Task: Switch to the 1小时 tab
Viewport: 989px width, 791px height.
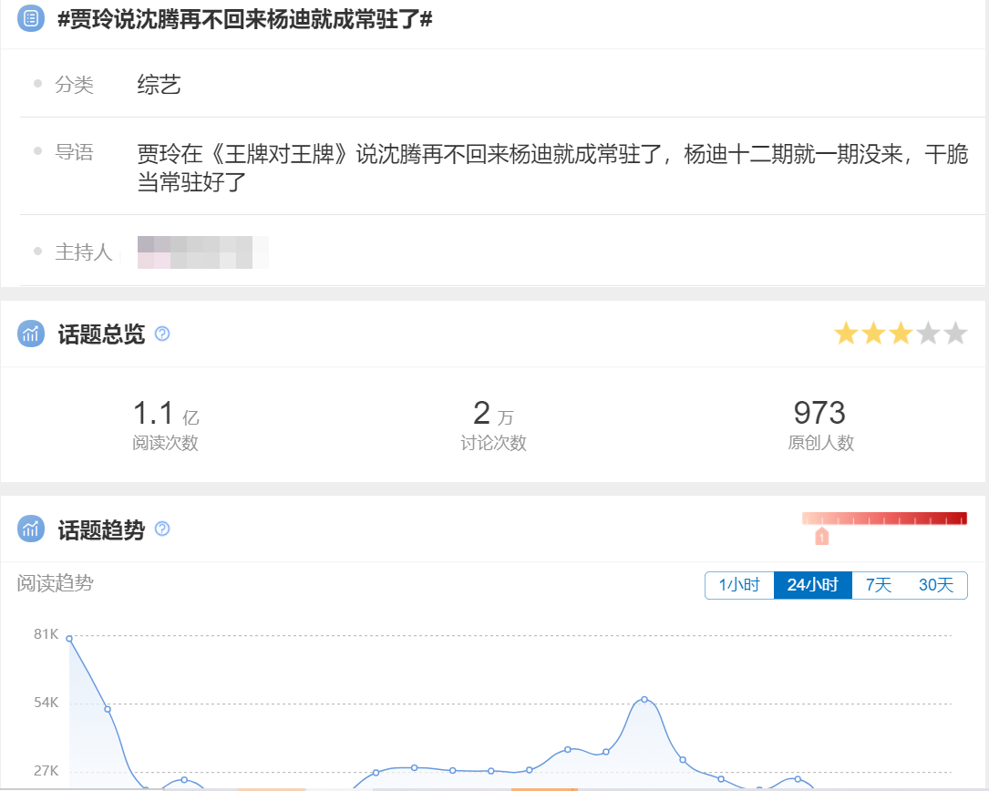Action: [740, 586]
